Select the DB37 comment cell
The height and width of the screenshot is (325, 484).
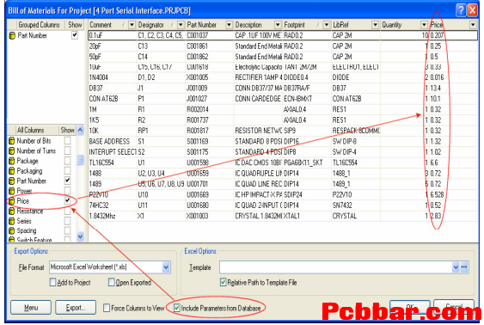point(113,89)
